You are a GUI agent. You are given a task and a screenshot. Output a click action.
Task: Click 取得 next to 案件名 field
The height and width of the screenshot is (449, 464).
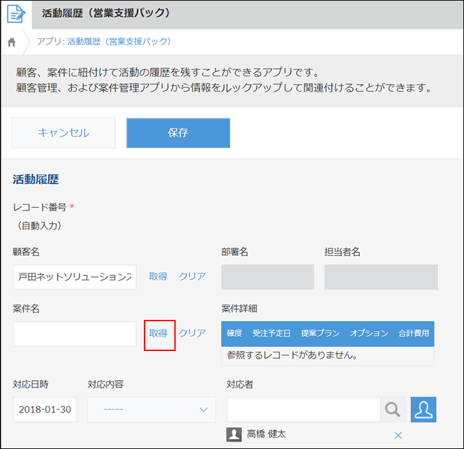tap(158, 333)
